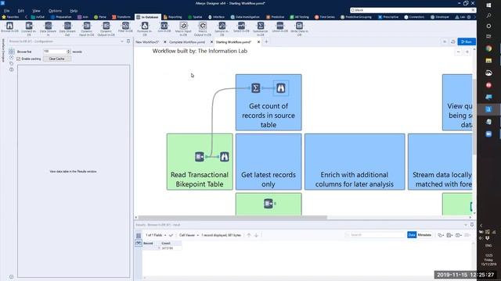
Task: Toggle the Enable caching checkbox
Action: coord(19,59)
